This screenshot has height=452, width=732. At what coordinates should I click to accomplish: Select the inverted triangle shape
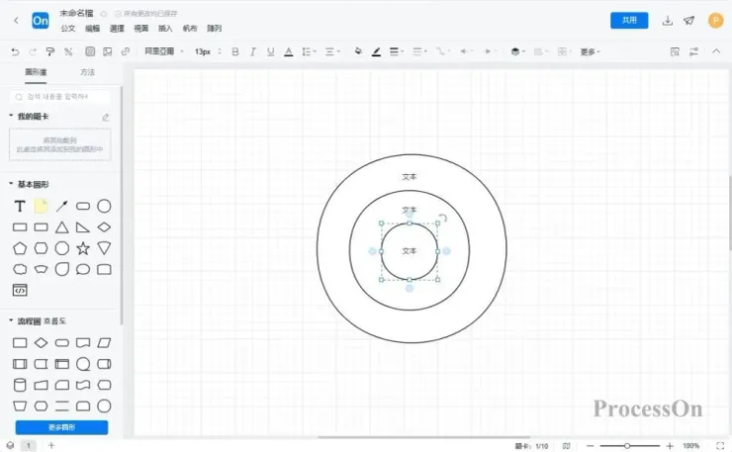[x=104, y=248]
